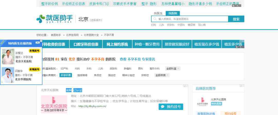Image resolution: width=278 pixels, height=115 pixels.
Task: Click the envelope icon in consultation popup
Action: click(x=37, y=43)
